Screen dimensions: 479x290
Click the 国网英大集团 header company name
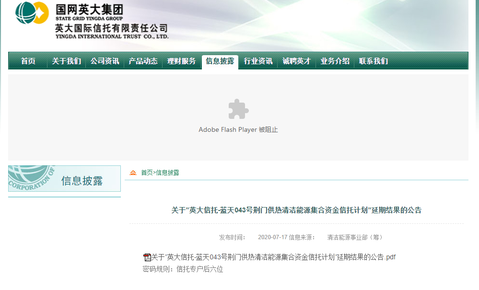click(x=89, y=10)
